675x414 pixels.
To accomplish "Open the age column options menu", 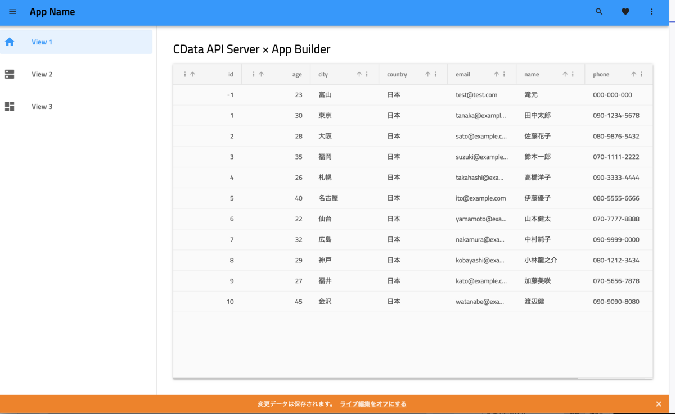I will coord(254,74).
